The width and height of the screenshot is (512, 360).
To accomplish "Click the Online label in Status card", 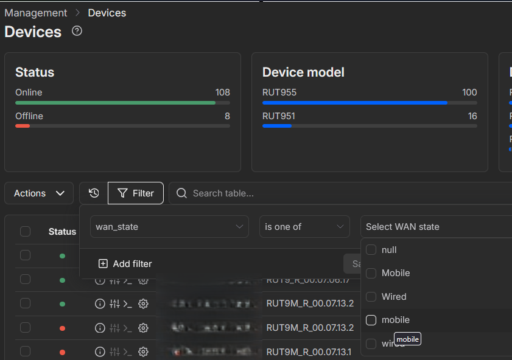I will click(29, 92).
